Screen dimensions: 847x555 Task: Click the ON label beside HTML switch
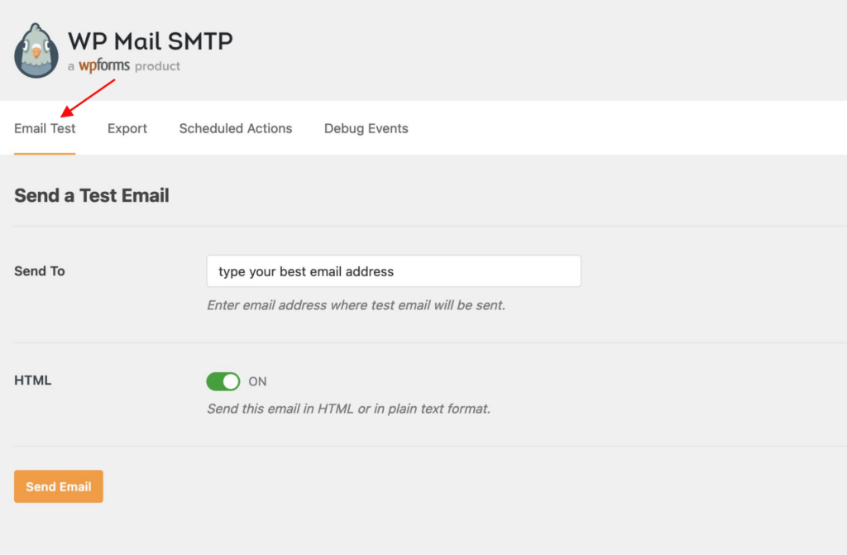point(258,381)
